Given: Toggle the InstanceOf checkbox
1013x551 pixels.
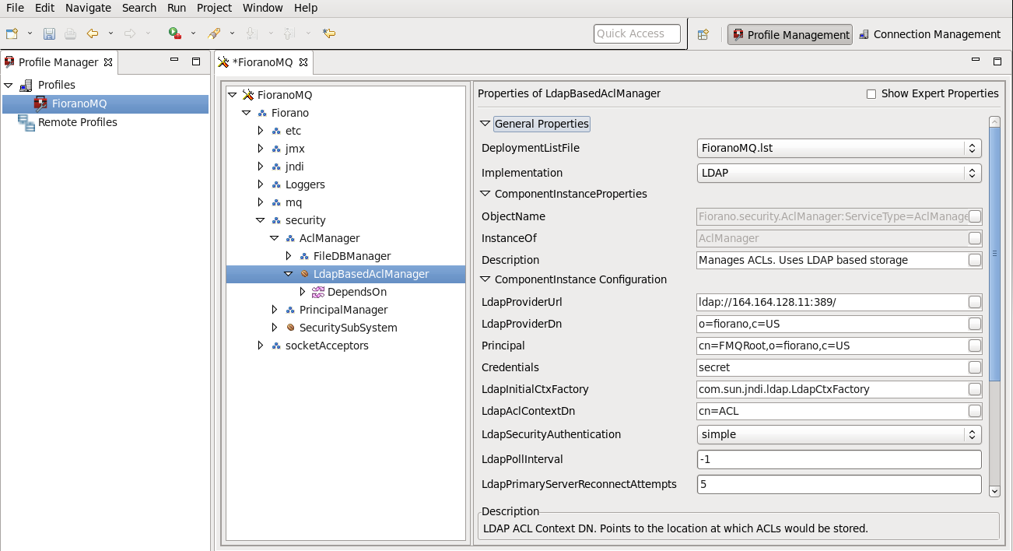Looking at the screenshot, I should tap(975, 238).
